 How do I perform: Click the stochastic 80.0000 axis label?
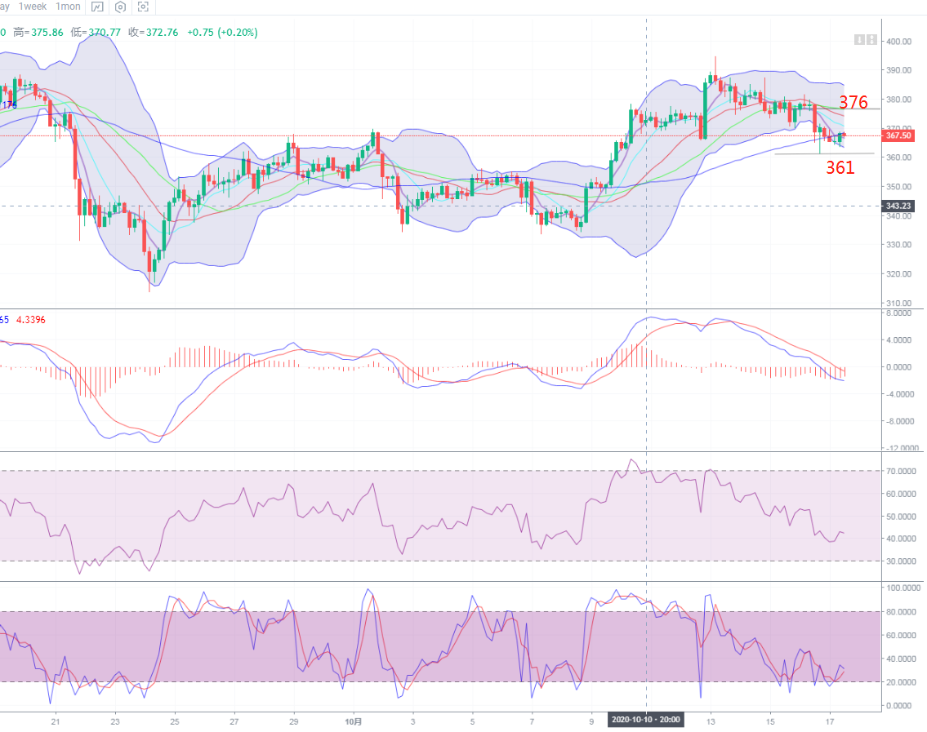coord(901,612)
